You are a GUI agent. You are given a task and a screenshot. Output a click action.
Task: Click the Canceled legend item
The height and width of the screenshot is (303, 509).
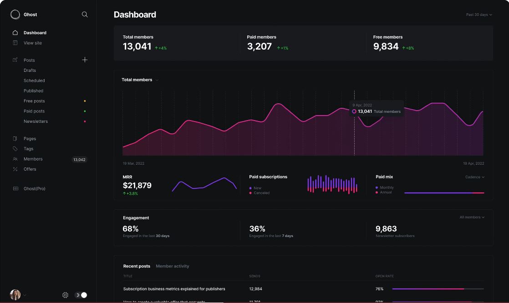coord(260,193)
